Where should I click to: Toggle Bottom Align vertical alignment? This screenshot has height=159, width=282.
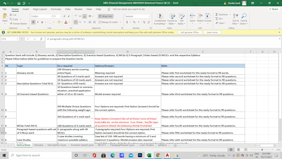point(85,16)
